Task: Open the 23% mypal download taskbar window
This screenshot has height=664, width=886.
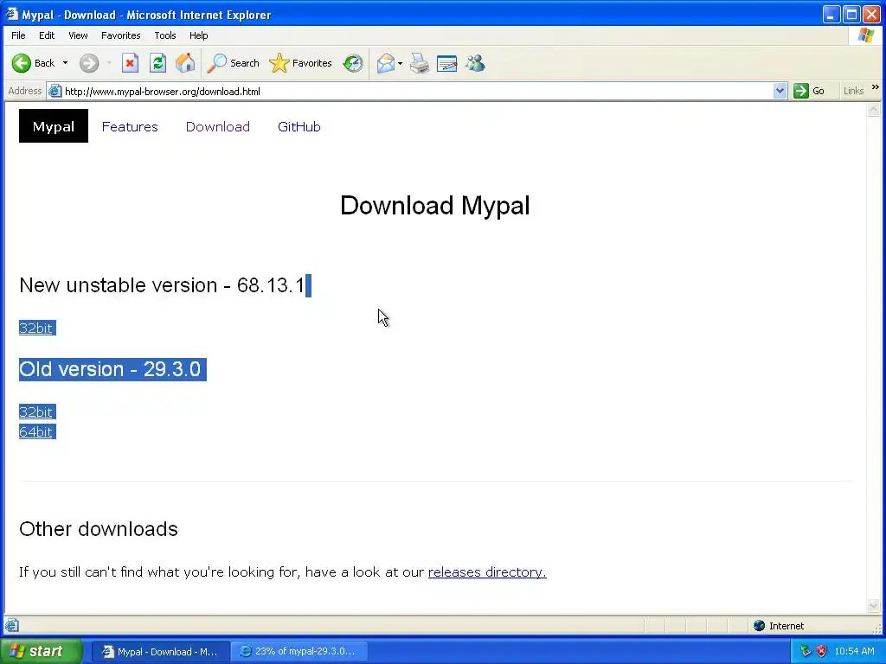Action: pyautogui.click(x=299, y=652)
